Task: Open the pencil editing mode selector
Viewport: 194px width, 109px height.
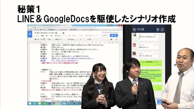Action: pos(112,39)
